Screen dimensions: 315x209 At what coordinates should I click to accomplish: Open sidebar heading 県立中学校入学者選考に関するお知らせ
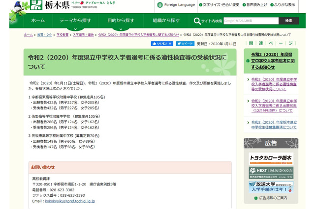point(273,61)
